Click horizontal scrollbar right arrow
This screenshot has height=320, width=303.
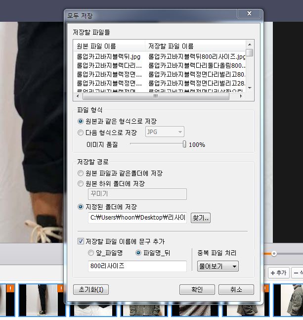pos(241,96)
